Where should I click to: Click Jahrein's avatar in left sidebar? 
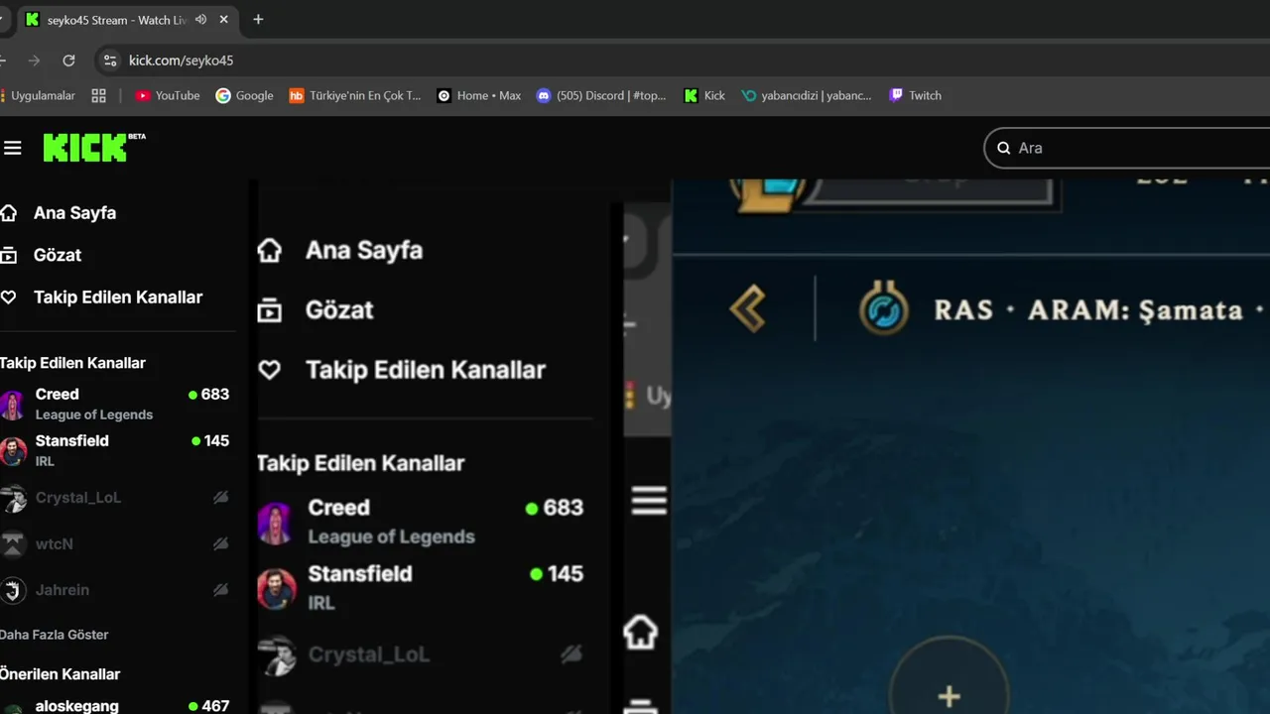(x=12, y=591)
